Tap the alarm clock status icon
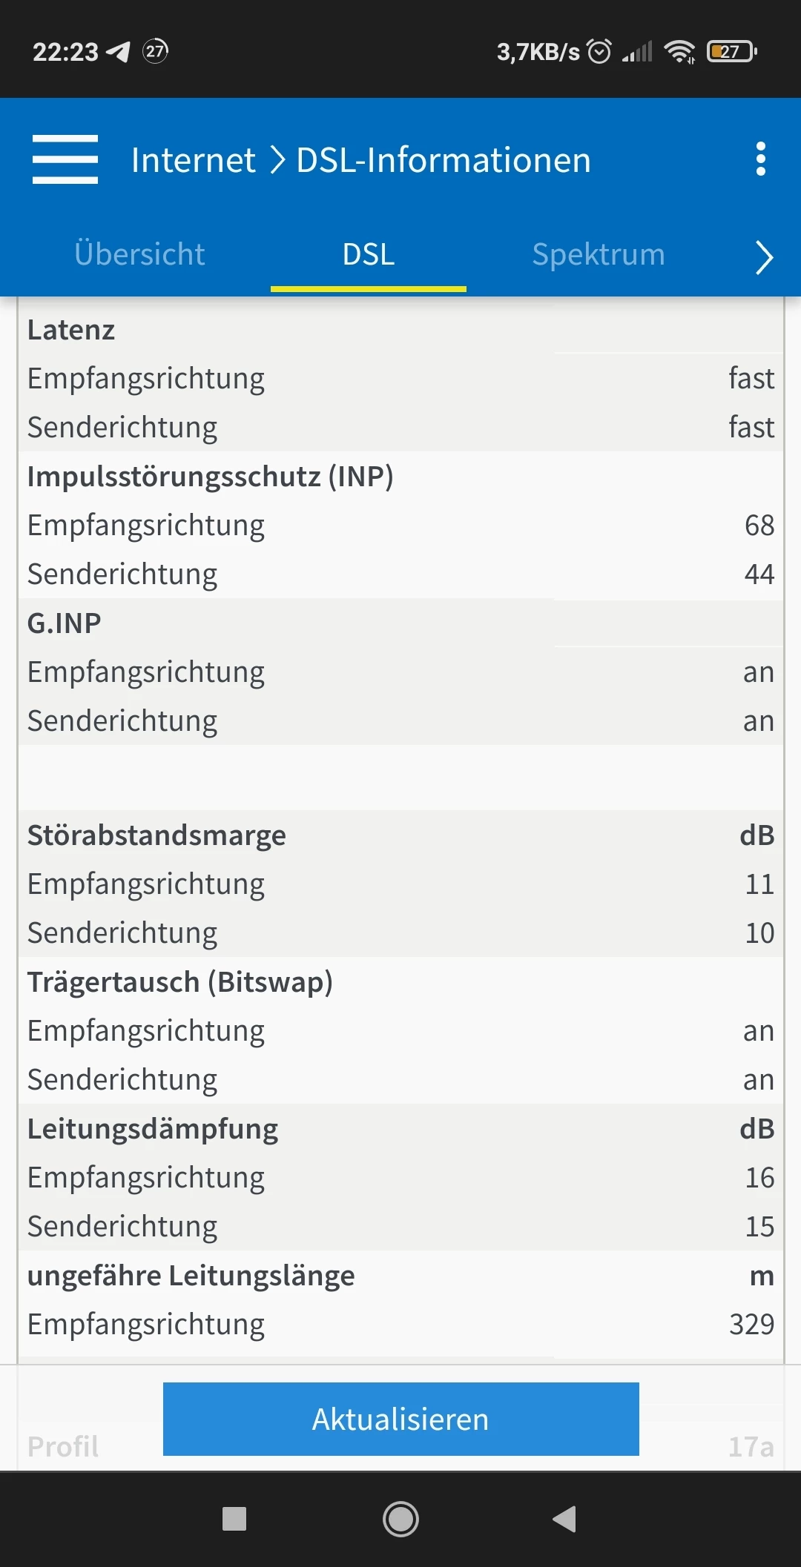The image size is (801, 1567). click(x=599, y=51)
